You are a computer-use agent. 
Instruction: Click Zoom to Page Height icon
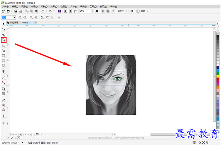[x=52, y=17]
